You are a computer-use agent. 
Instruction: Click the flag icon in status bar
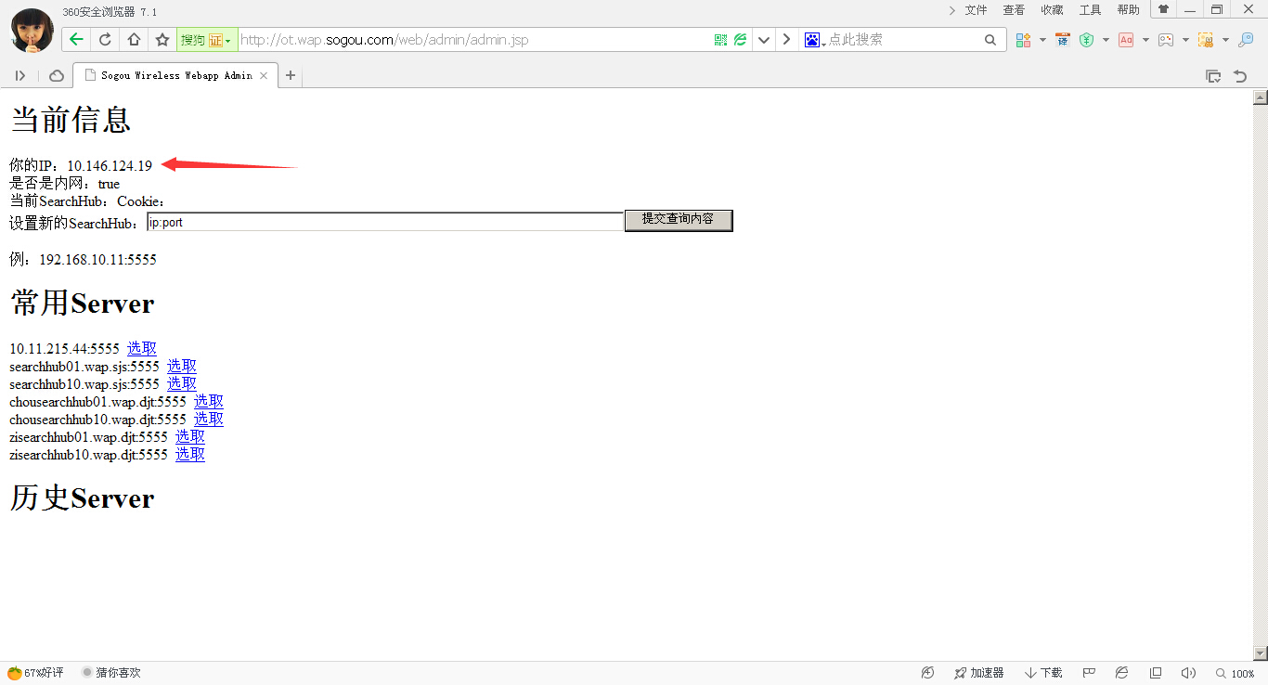coord(1090,673)
